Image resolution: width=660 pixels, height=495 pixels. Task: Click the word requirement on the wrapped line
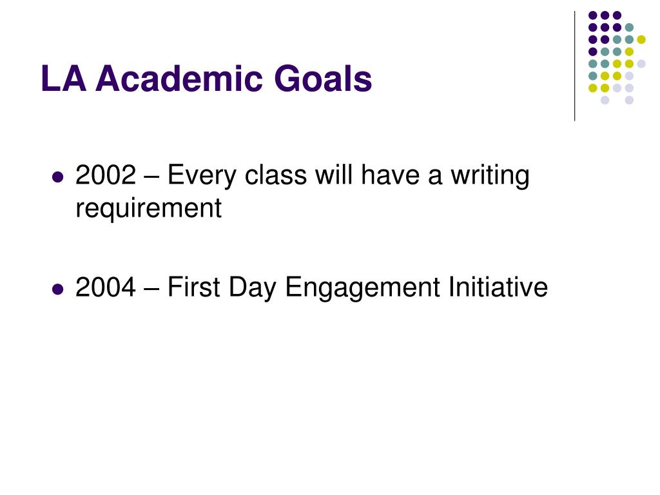pyautogui.click(x=149, y=208)
